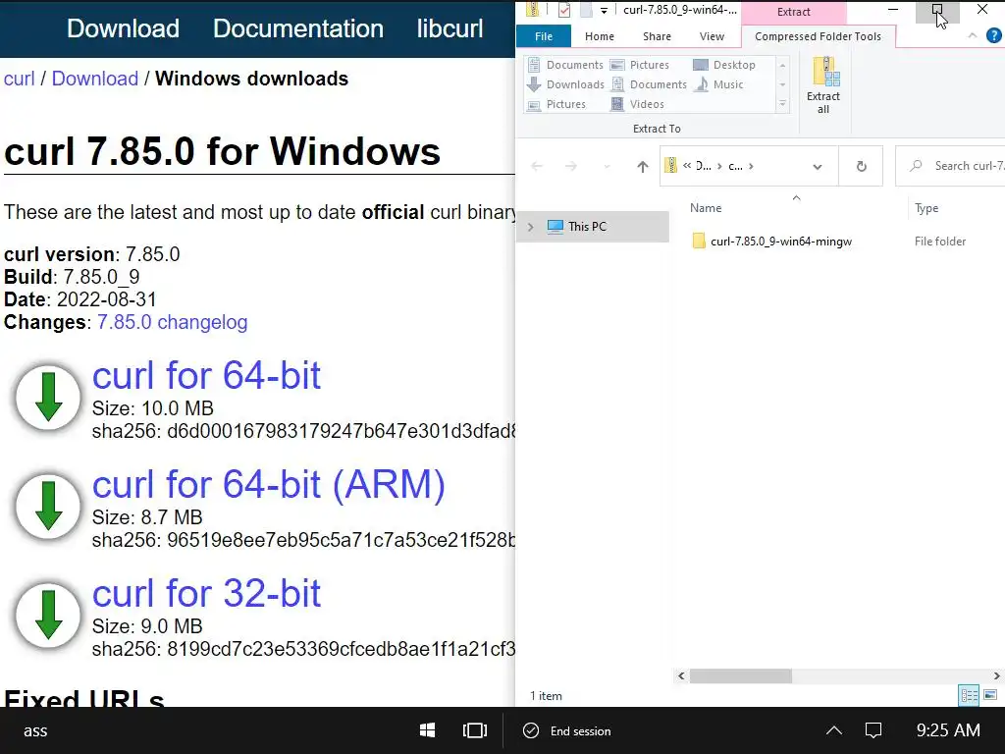Viewport: 1005px width, 754px height.
Task: Open the Home ribbon tab
Action: coord(600,36)
